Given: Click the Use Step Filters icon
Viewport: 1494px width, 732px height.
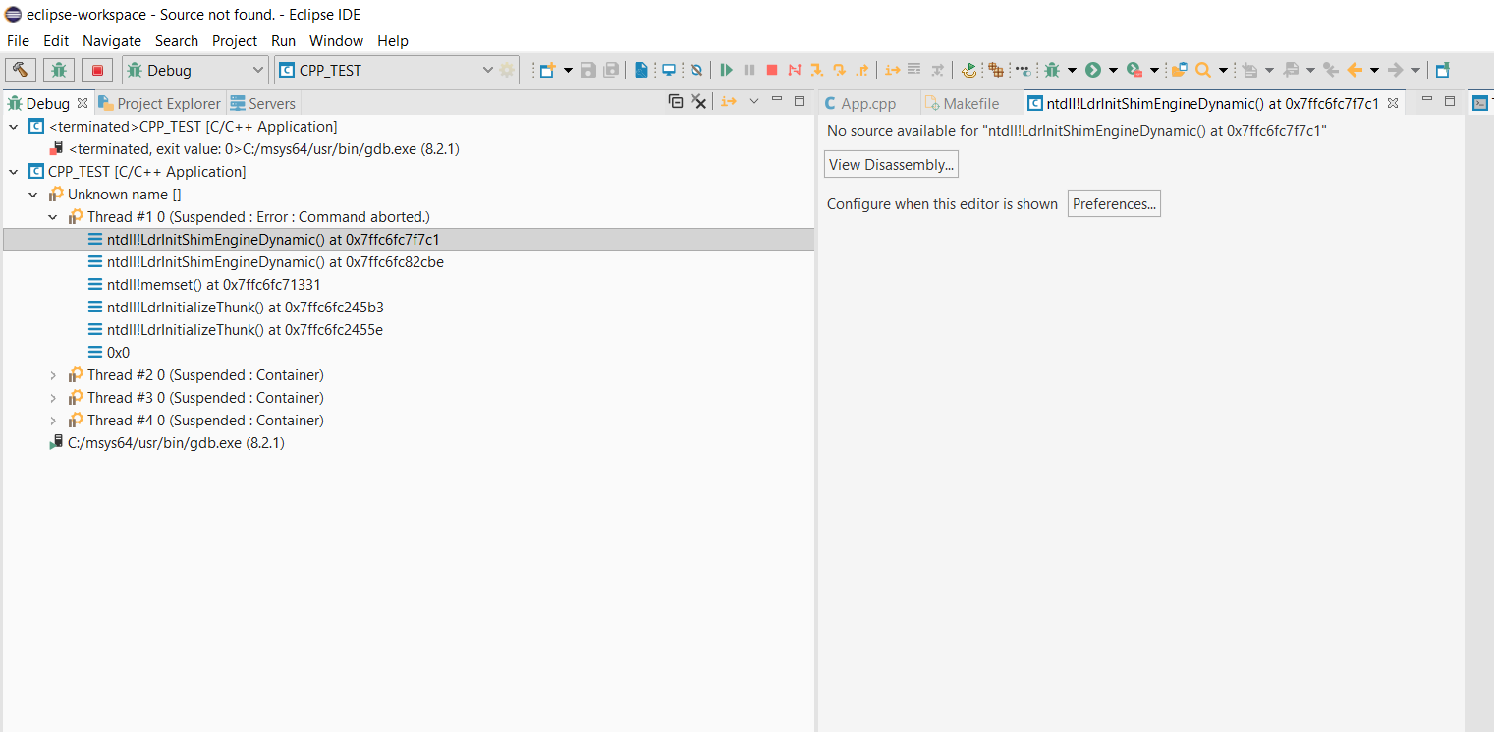Looking at the screenshot, I should (x=938, y=70).
